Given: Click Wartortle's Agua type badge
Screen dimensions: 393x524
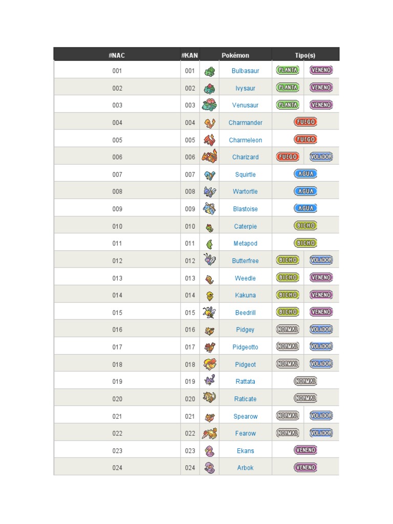Looking at the screenshot, I should (305, 191).
